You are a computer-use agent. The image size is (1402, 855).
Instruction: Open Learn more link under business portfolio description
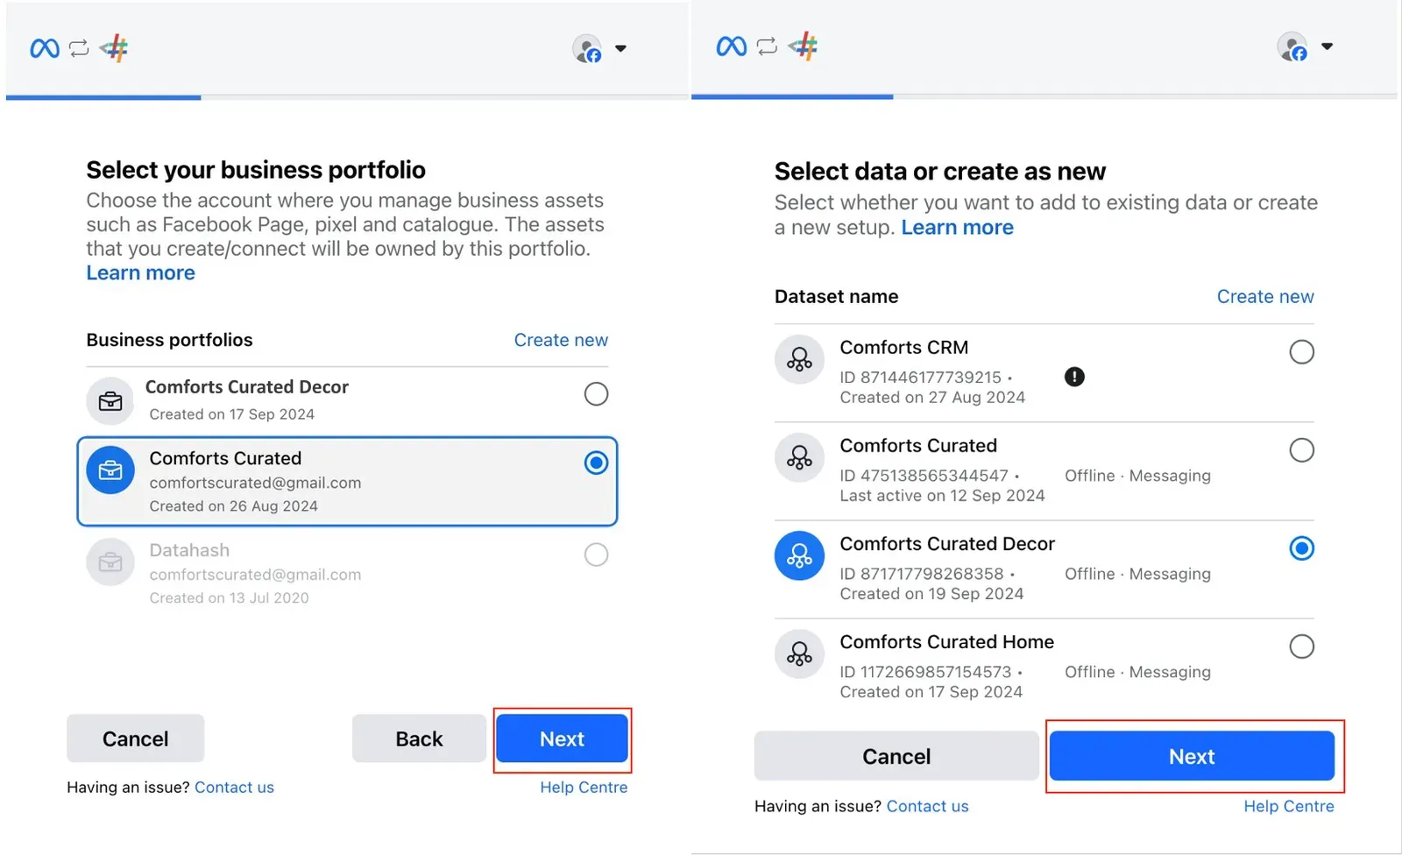click(140, 273)
